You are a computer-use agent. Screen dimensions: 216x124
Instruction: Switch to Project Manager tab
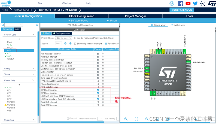coord(135,16)
